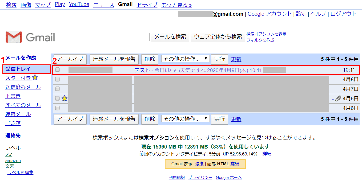Open the ヘルプ link
Viewport: 362px width, 185px height.
pos(318,14)
